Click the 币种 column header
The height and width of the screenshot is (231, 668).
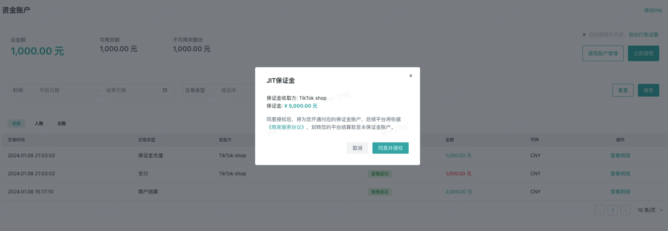coord(534,140)
